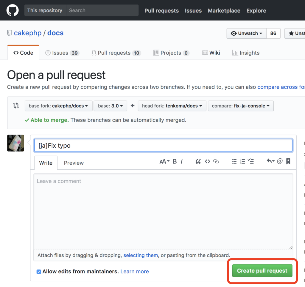305x287 pixels.
Task: Click the repository book icon beside cakephp
Action: [10, 33]
